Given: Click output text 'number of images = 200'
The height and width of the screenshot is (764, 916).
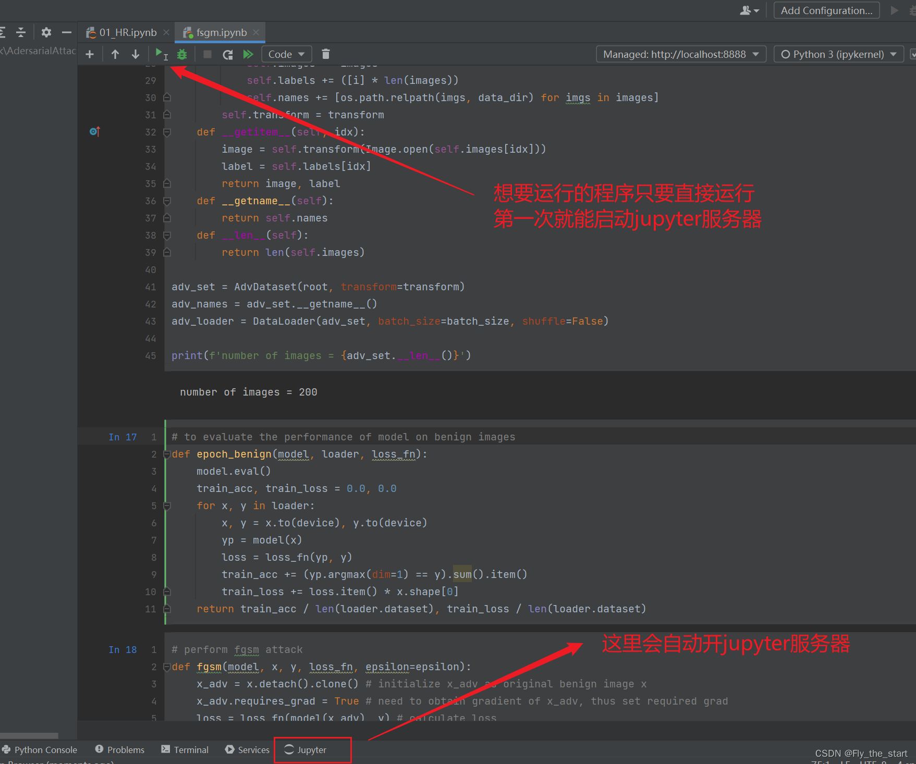Looking at the screenshot, I should point(249,392).
